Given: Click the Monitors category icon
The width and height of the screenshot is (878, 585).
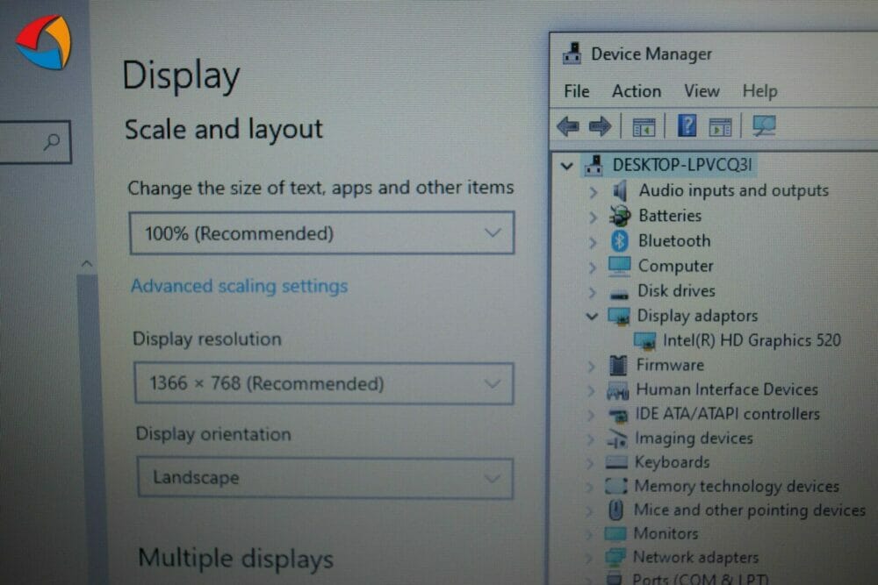Looking at the screenshot, I should coord(615,533).
